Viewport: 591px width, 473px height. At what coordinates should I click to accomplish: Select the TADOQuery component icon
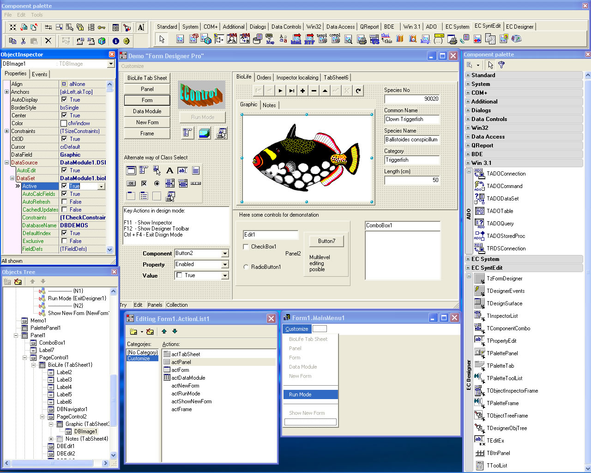479,224
